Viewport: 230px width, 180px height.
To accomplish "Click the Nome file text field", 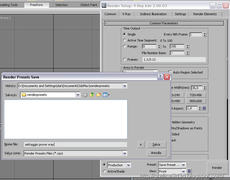I will tap(75, 144).
